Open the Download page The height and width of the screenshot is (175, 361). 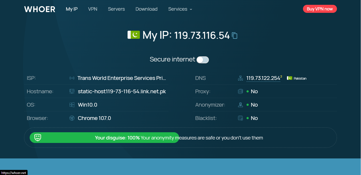(x=147, y=9)
